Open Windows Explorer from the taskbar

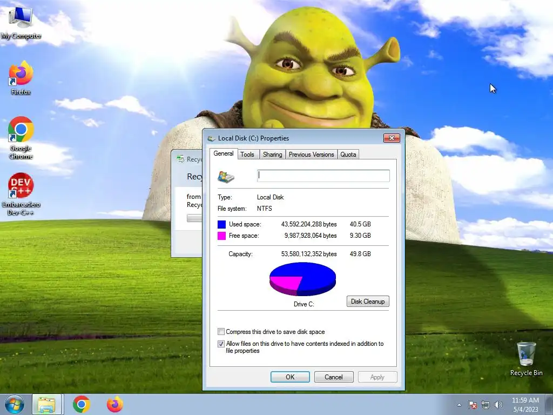pos(47,404)
